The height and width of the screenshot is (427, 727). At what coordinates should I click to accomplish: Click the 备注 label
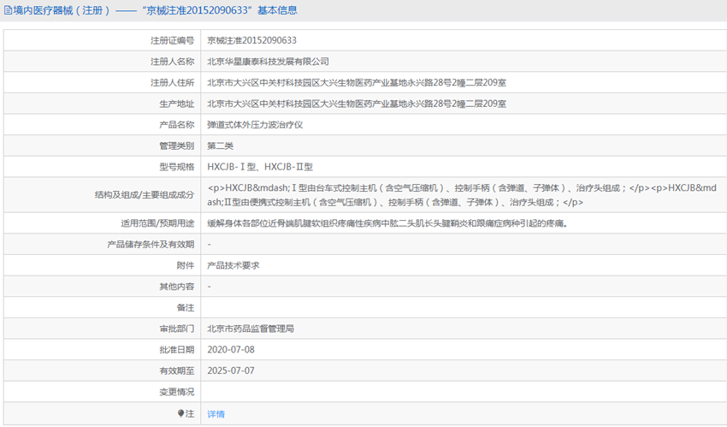pos(186,308)
